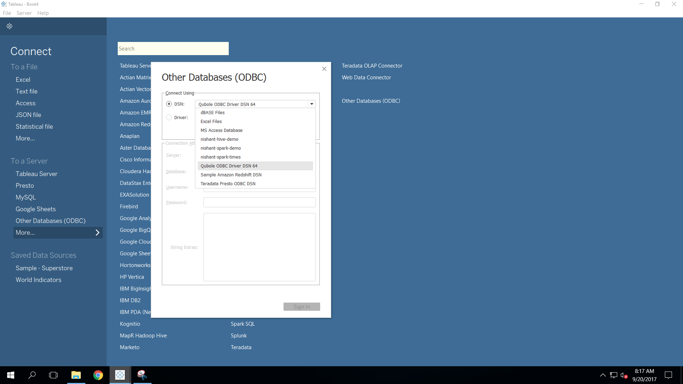This screenshot has height=384, width=683.
Task: Connect to a Statistical file
Action: 34,127
